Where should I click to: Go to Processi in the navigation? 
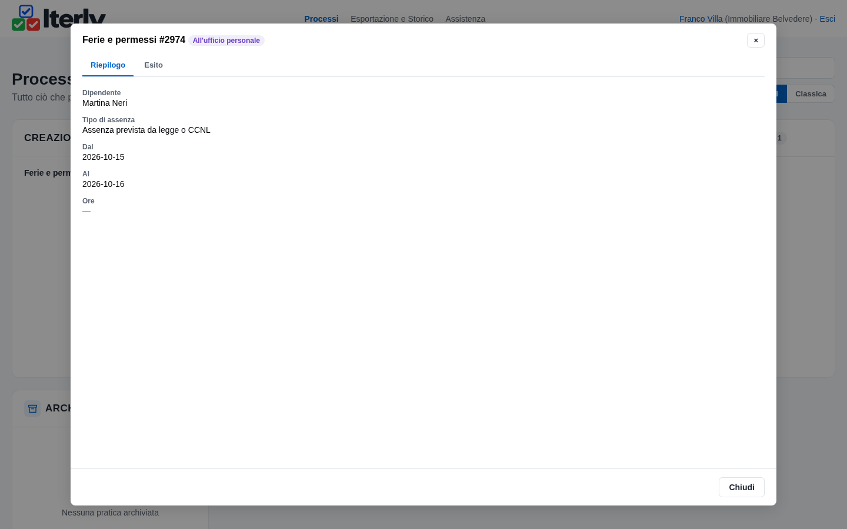(x=321, y=19)
